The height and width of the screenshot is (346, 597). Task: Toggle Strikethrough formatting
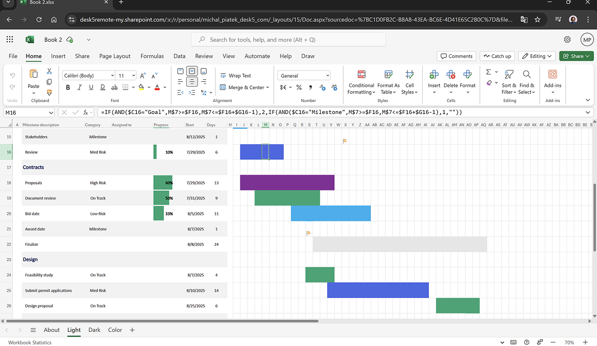coord(114,87)
